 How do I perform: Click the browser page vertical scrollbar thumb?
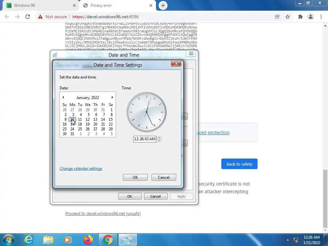coord(325,198)
